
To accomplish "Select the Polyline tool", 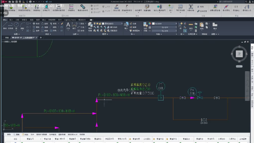I will tap(11, 25).
